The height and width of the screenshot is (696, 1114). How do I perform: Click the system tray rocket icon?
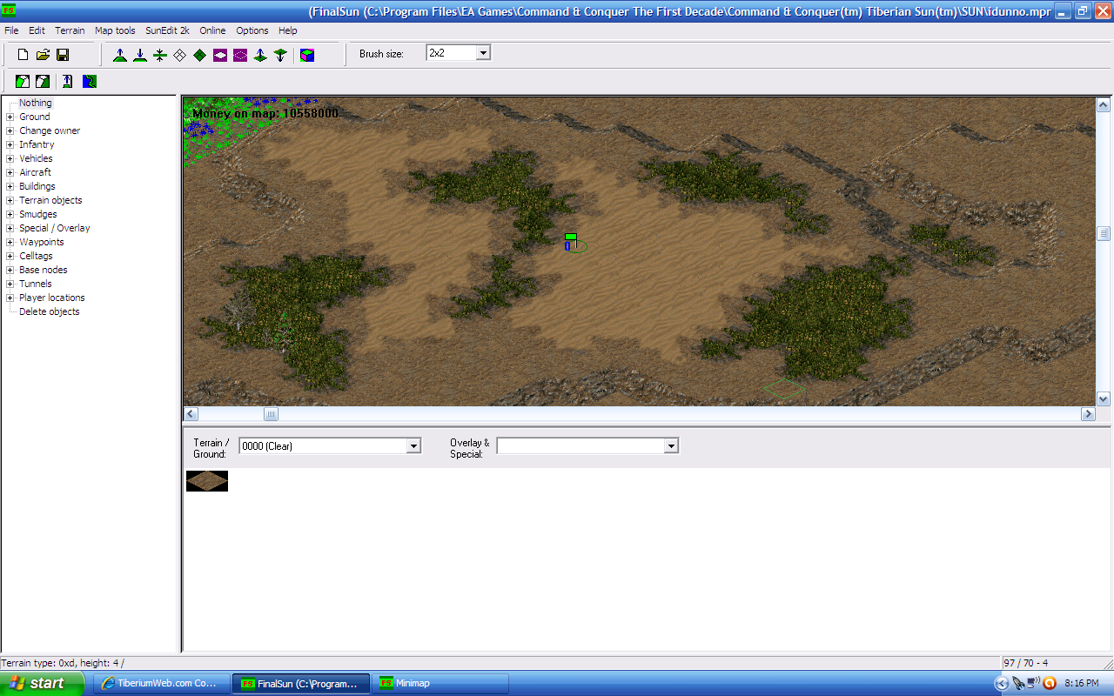1017,683
